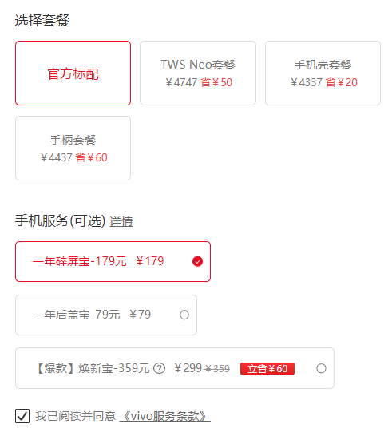Viewport: 392px width, 436px height.
Task: Click the ¥4747 price in TWS Neo package
Action: (x=181, y=82)
